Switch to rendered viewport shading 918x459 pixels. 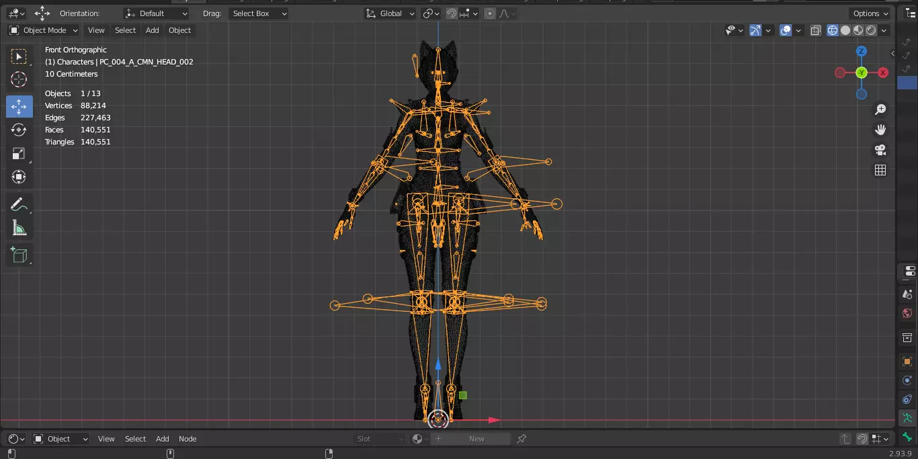(871, 30)
